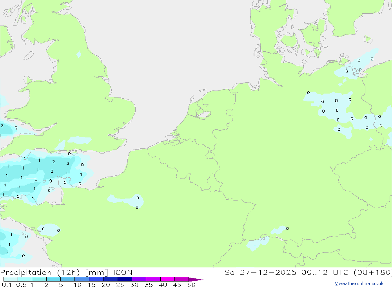Select the 5–10 mm legend color swatch

click(x=68, y=279)
